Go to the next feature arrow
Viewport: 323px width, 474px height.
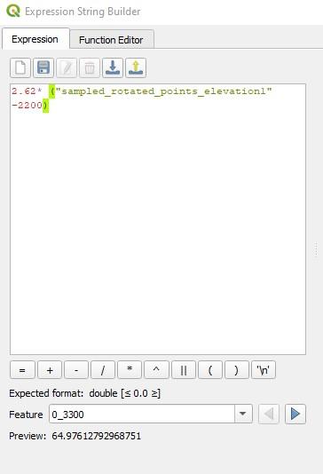[x=295, y=414]
